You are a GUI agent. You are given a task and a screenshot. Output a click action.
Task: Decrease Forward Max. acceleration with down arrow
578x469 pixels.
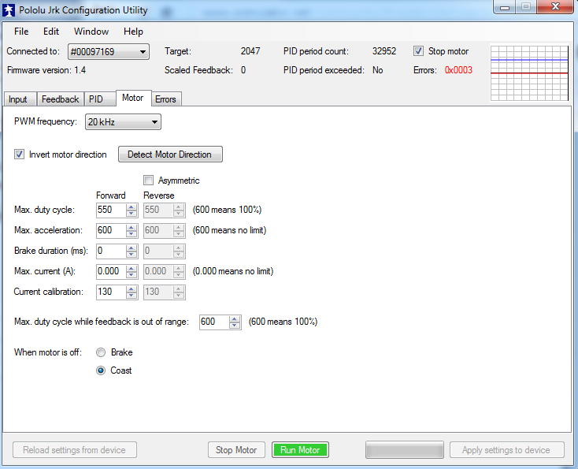(132, 234)
